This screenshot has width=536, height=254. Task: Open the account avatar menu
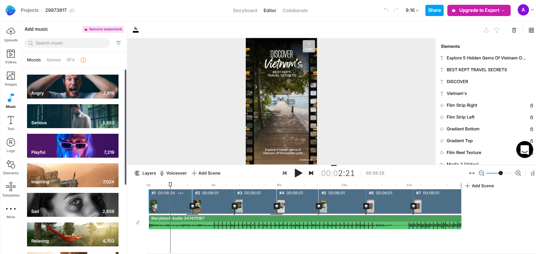point(523,10)
